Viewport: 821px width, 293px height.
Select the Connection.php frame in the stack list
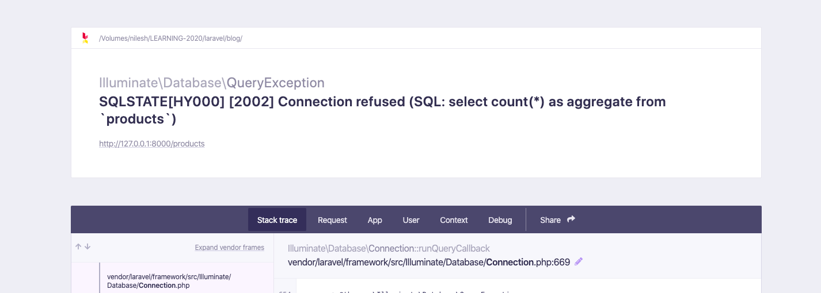(172, 281)
